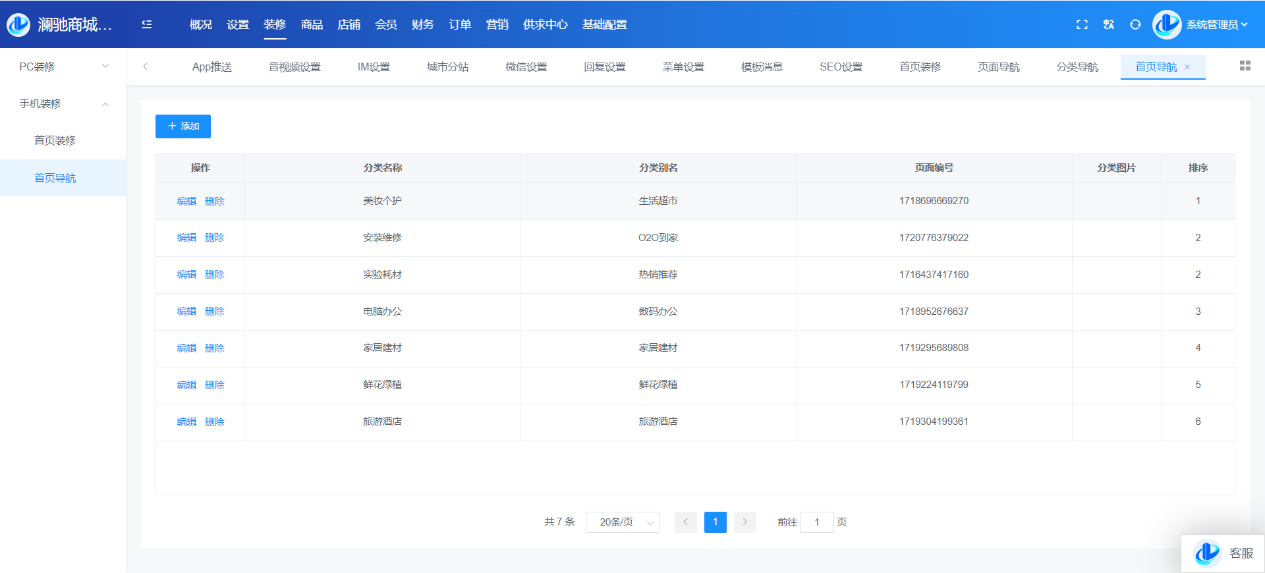Collapse the 手机装修 sidebar section
Image resolution: width=1265 pixels, height=573 pixels.
point(63,104)
